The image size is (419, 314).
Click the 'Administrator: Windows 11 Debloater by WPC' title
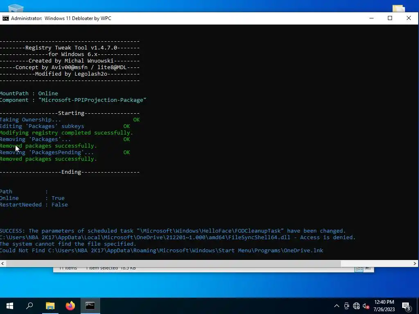click(61, 18)
